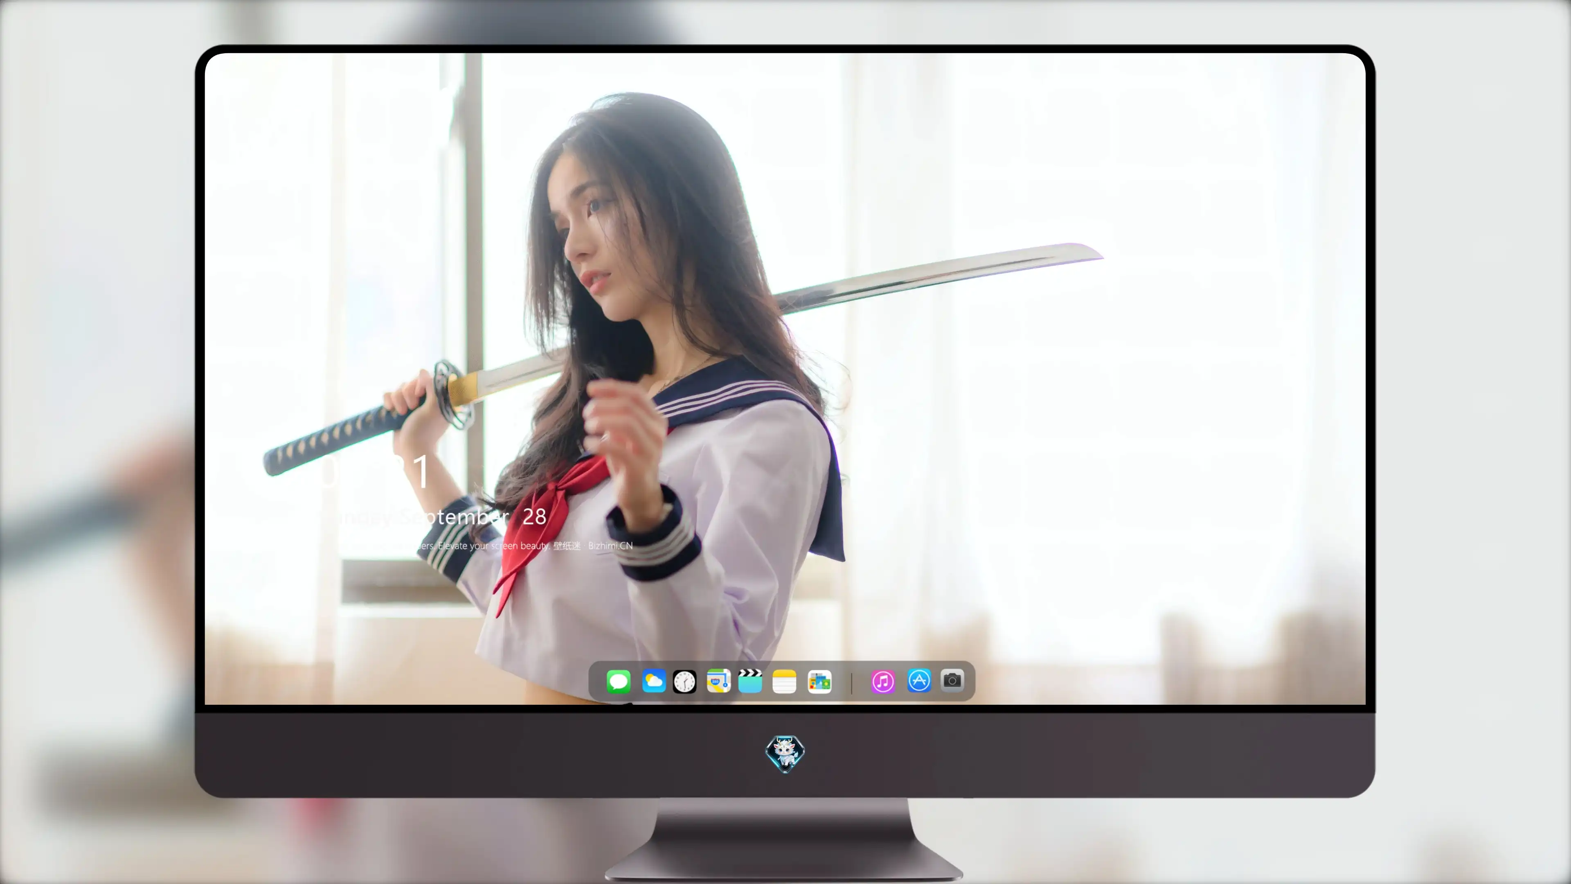Screen dimensions: 1571x884
Task: Launch the pink Music store icon
Action: [x=882, y=681]
